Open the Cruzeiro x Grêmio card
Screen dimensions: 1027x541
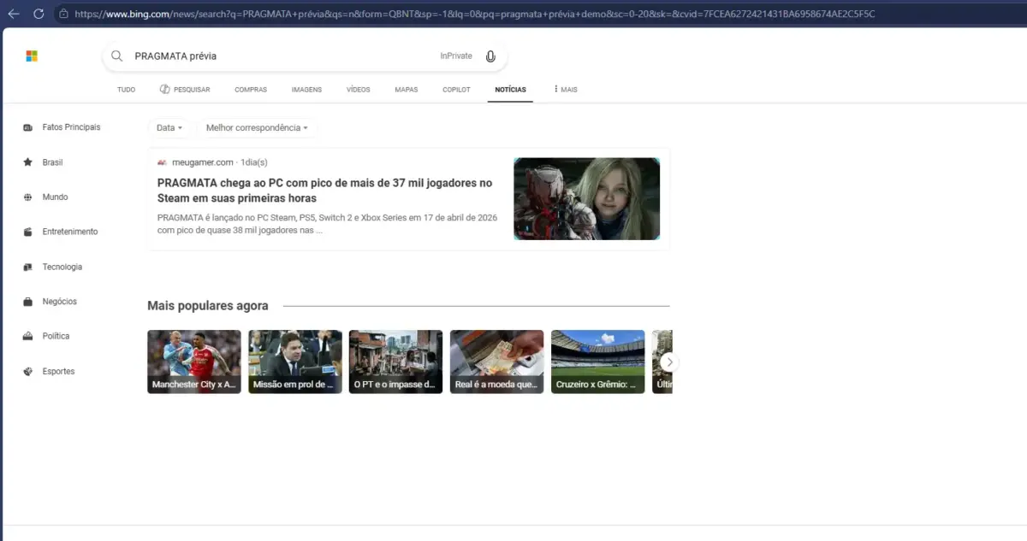pyautogui.click(x=598, y=362)
